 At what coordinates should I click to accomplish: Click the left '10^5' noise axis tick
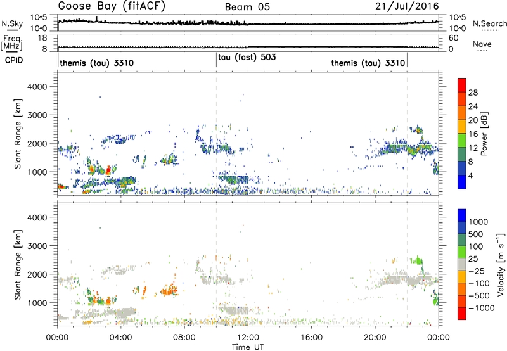click(x=39, y=18)
